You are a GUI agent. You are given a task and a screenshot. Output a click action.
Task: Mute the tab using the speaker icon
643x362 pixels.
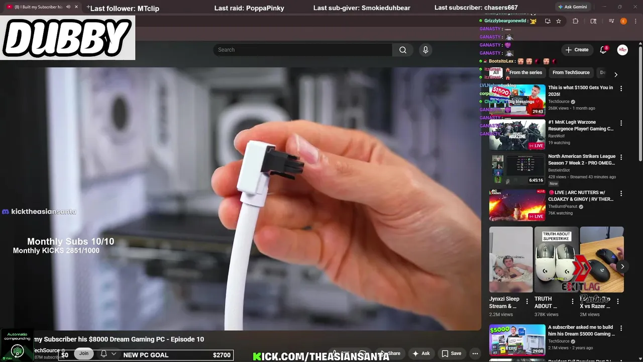click(68, 7)
